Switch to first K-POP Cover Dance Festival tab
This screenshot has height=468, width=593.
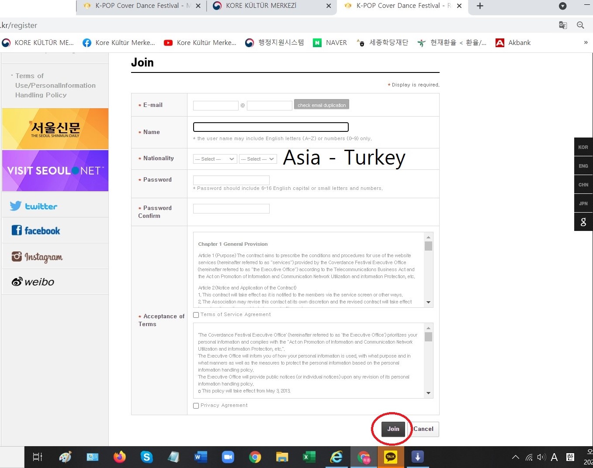click(137, 6)
